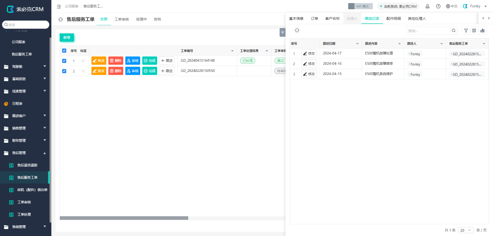Open the 订单 detail tab
Image resolution: width=493 pixels, height=236 pixels.
point(314,19)
